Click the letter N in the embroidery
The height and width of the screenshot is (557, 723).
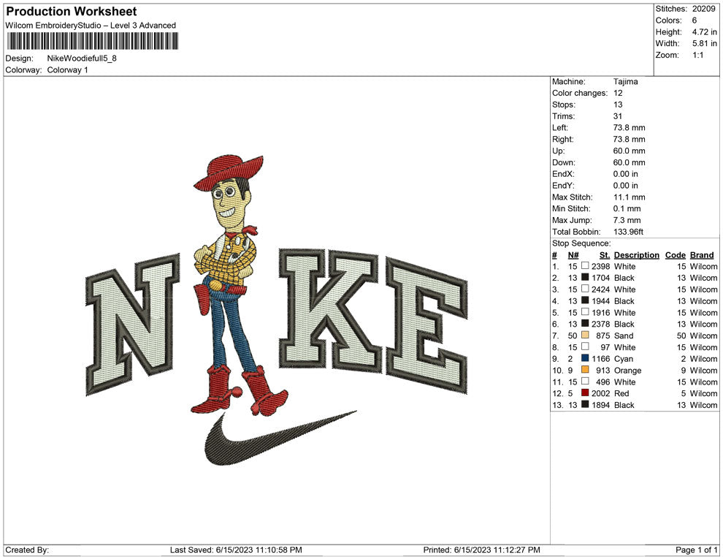133,323
